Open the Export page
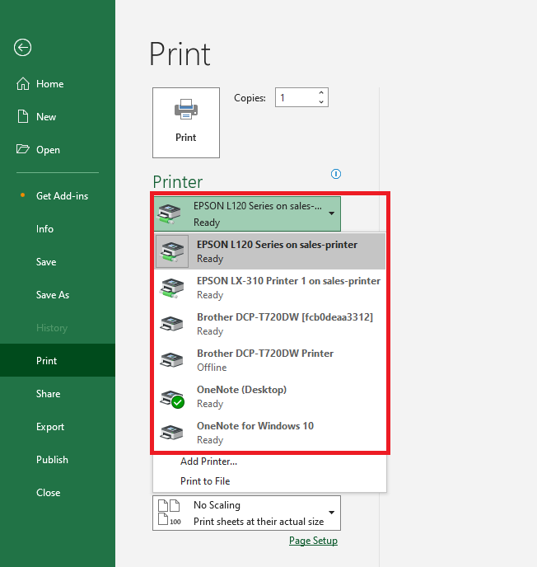The width and height of the screenshot is (537, 567). [58, 427]
